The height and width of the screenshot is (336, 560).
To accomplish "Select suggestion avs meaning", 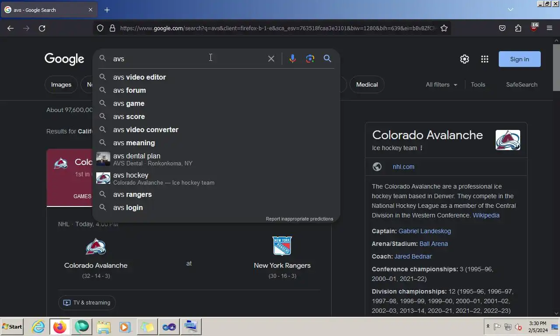I will [x=216, y=143].
